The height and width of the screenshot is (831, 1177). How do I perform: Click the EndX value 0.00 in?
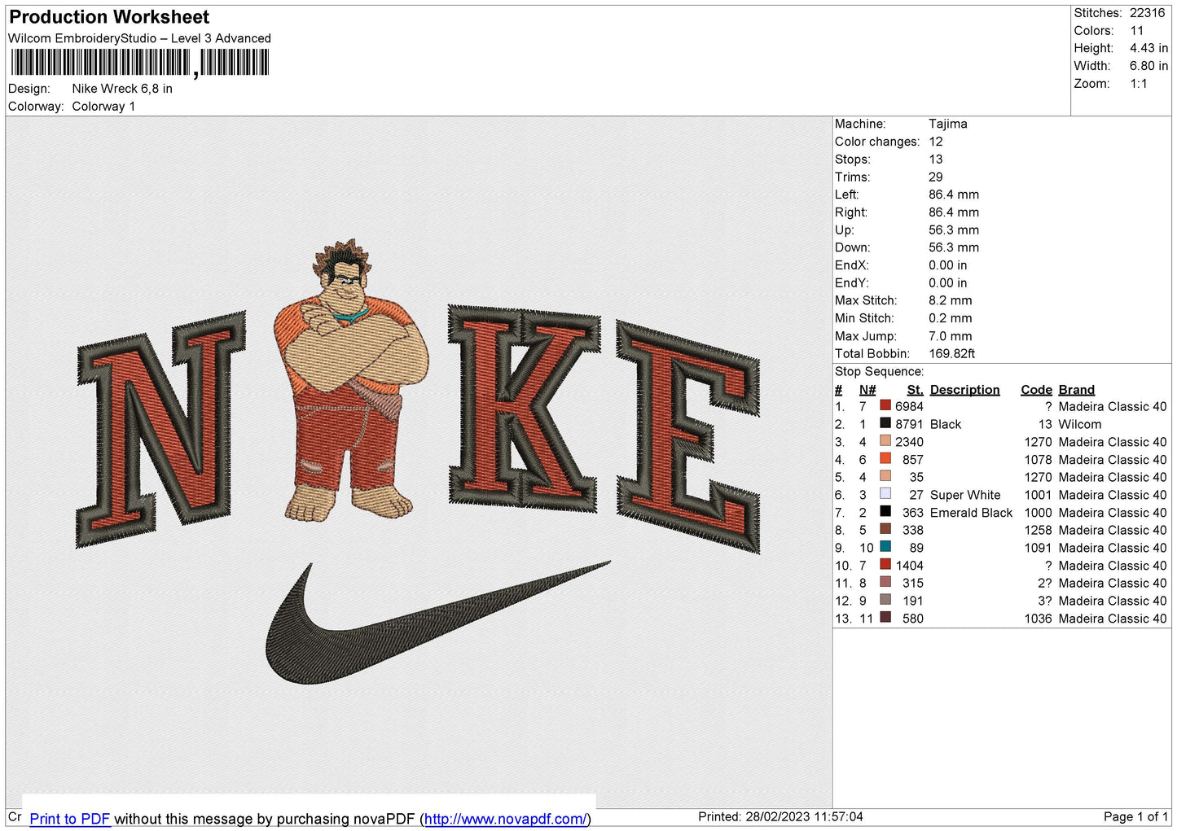pyautogui.click(x=948, y=265)
